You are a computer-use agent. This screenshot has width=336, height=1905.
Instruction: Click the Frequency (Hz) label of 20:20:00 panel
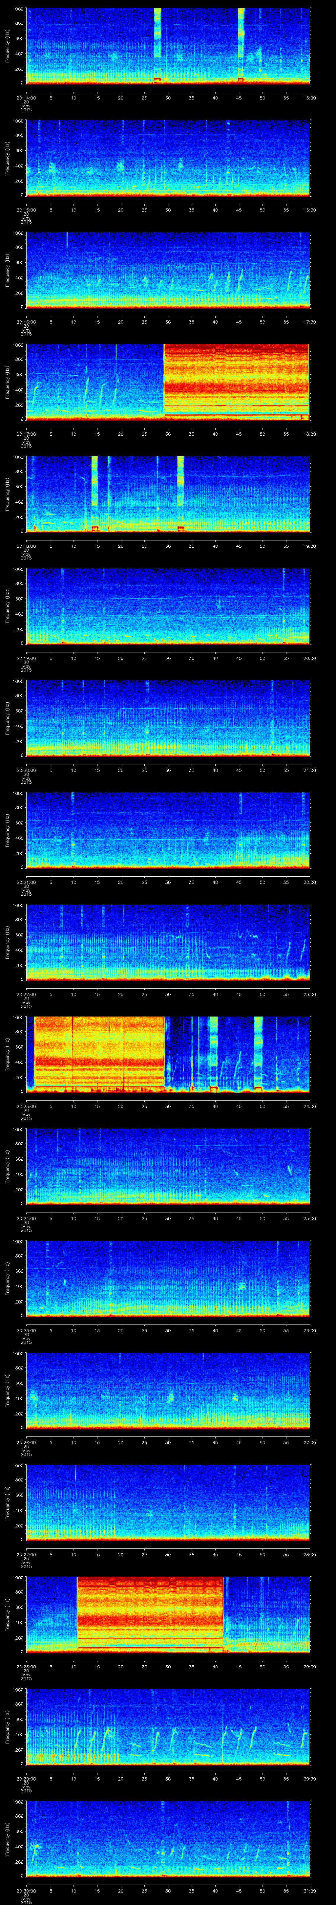pos(8,718)
